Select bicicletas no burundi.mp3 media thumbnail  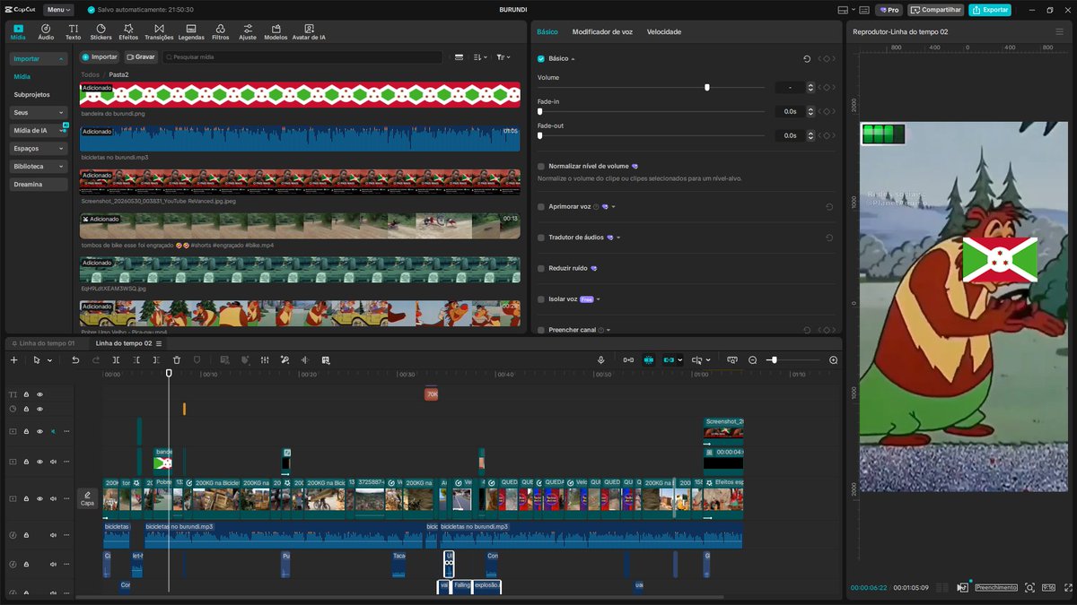[x=300, y=138]
